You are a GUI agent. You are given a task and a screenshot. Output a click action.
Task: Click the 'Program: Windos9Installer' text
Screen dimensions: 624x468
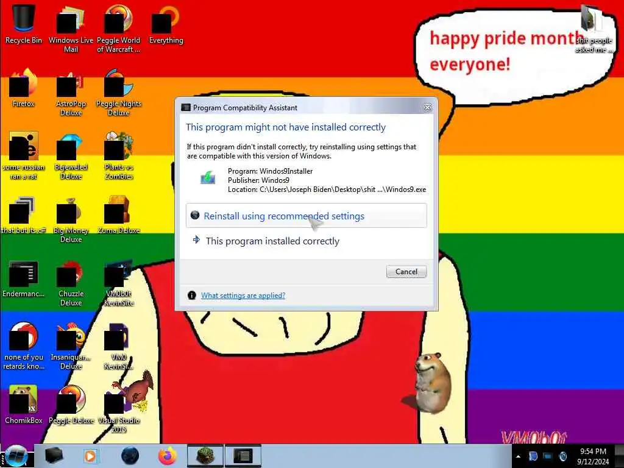point(270,171)
